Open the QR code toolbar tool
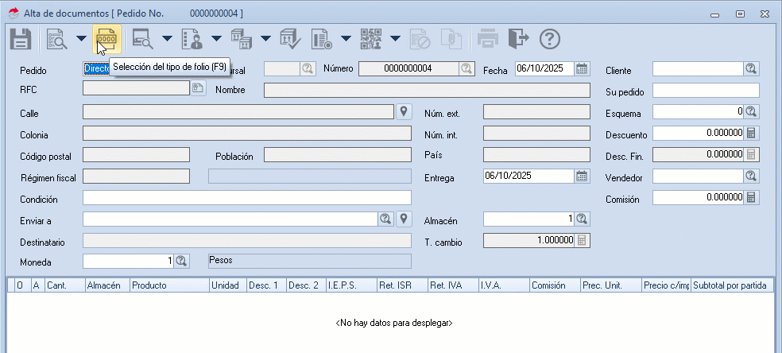782x353 pixels. [x=370, y=38]
